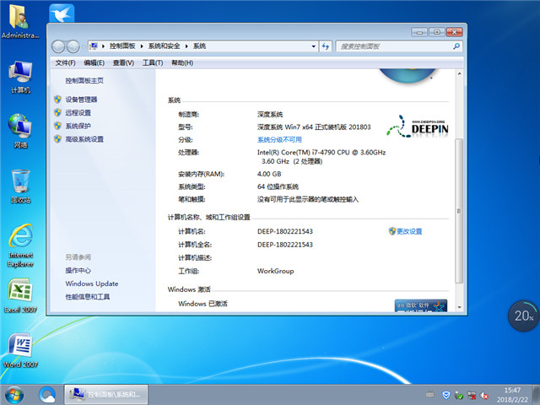
Task: Click 系统 breadcrumb segment
Action: click(x=199, y=46)
